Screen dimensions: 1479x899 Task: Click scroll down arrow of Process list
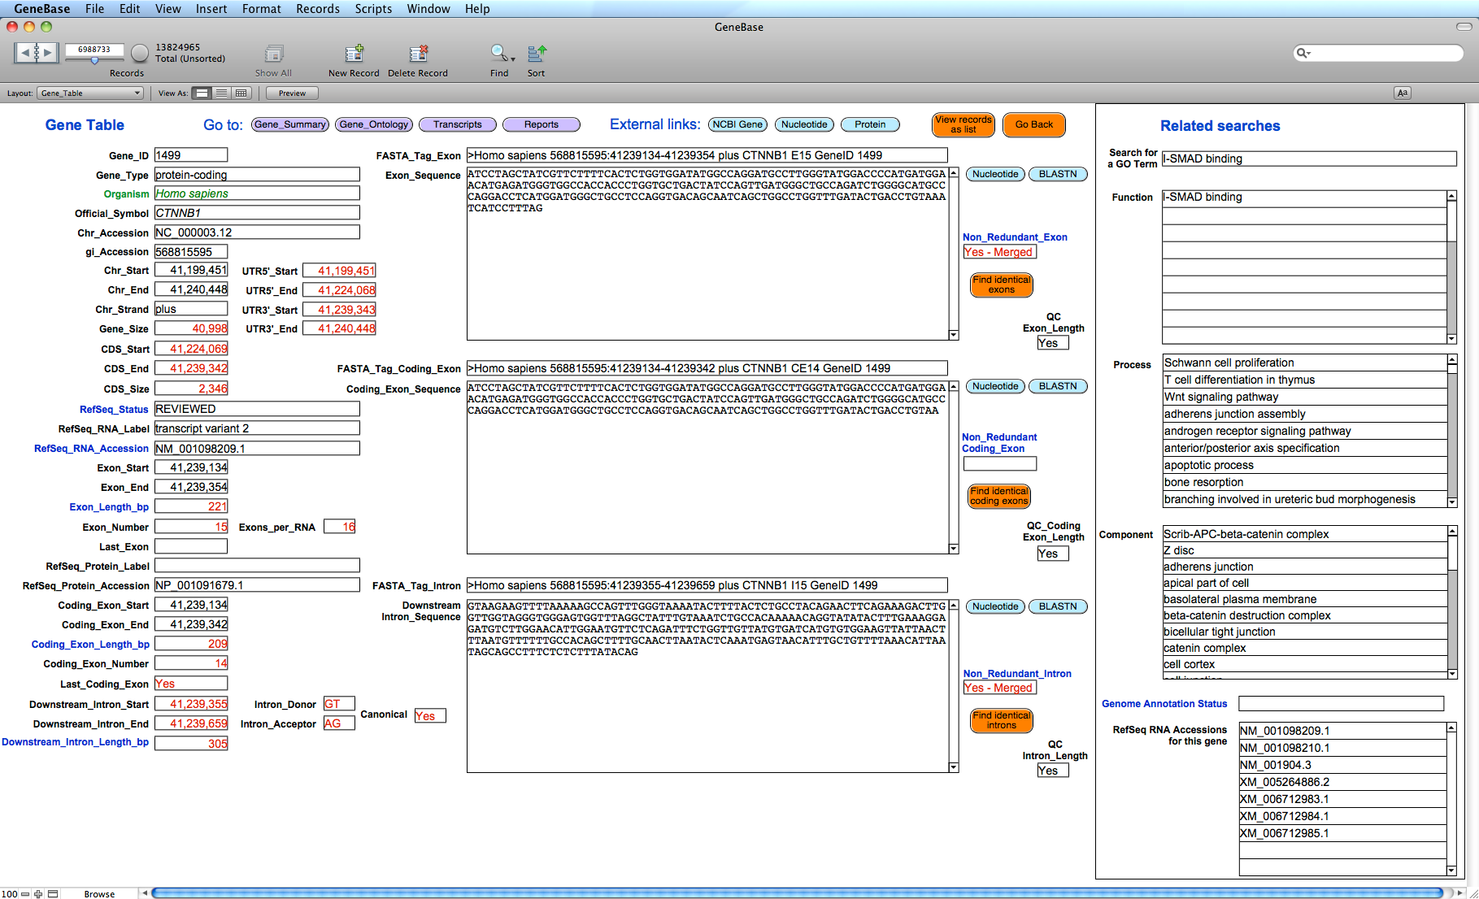(1452, 502)
